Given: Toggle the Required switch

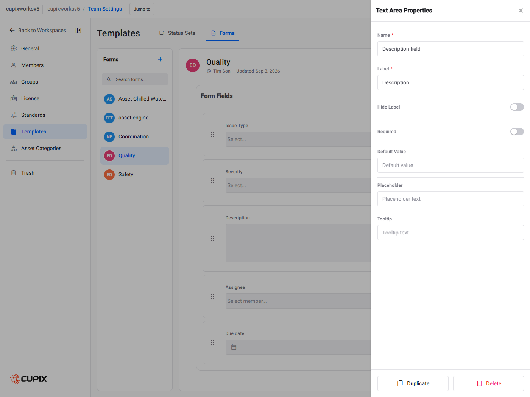Looking at the screenshot, I should tap(517, 132).
